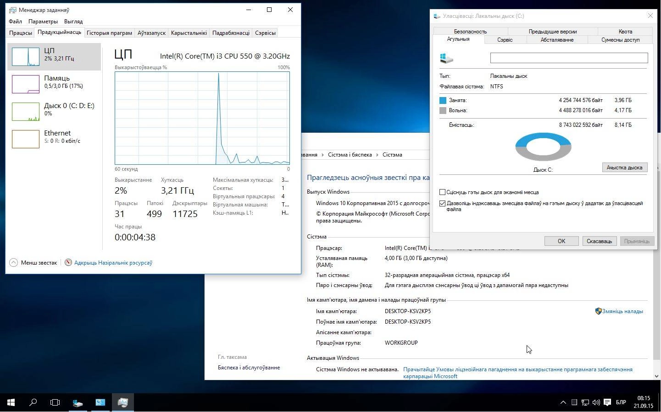Image resolution: width=661 pixels, height=412 pixels.
Task: Click the shield icon beside Змяніць налады
Action: click(x=598, y=311)
